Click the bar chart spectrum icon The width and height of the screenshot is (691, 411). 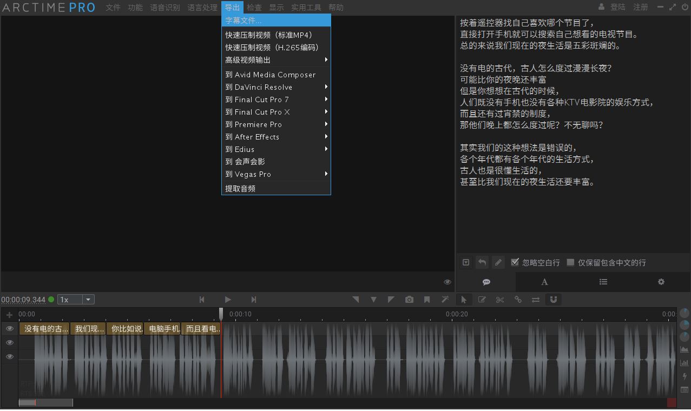tap(685, 363)
